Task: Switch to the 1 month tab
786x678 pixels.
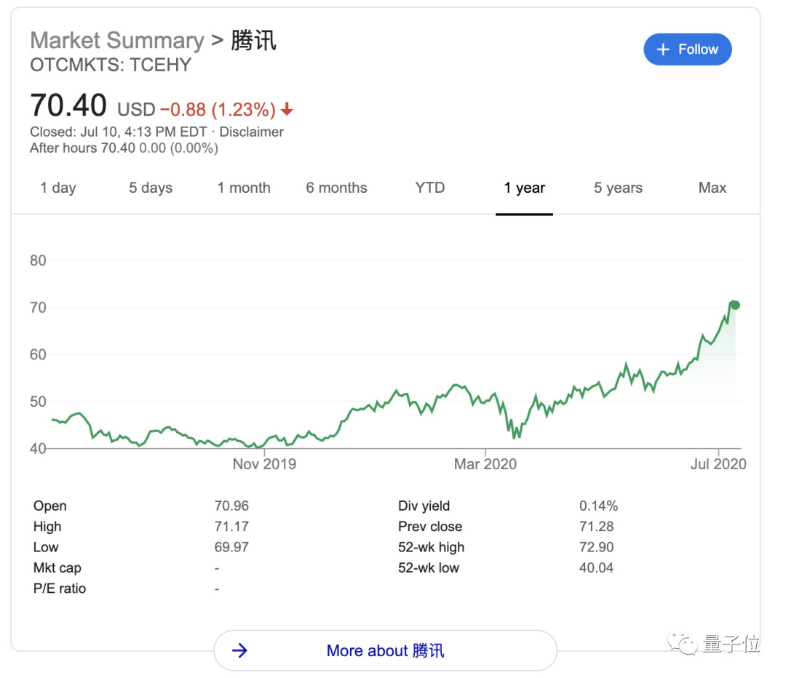Action: click(244, 188)
